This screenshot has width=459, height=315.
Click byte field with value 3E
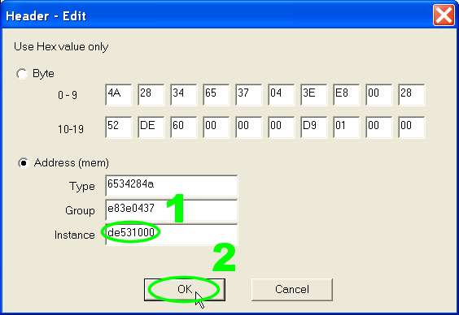(313, 95)
